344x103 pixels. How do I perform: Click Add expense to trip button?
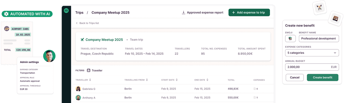(249, 13)
